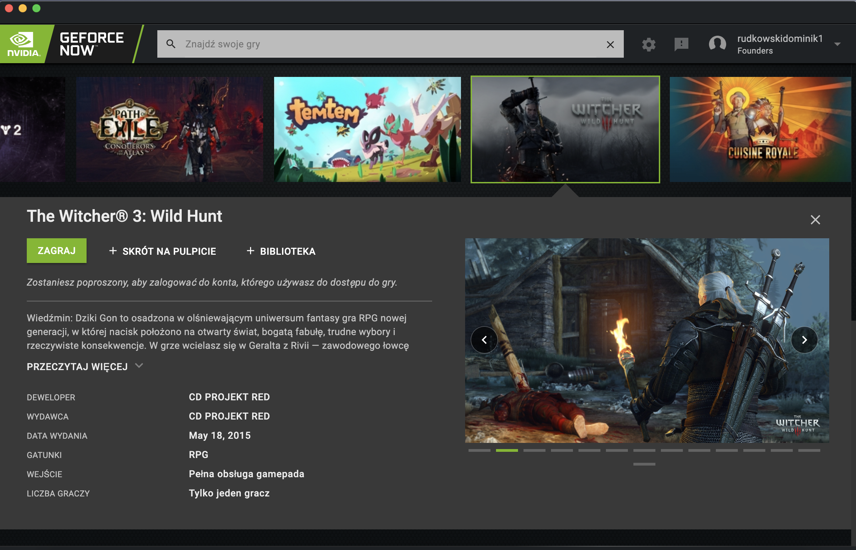
Task: Click the feedback notification icon
Action: coord(681,44)
